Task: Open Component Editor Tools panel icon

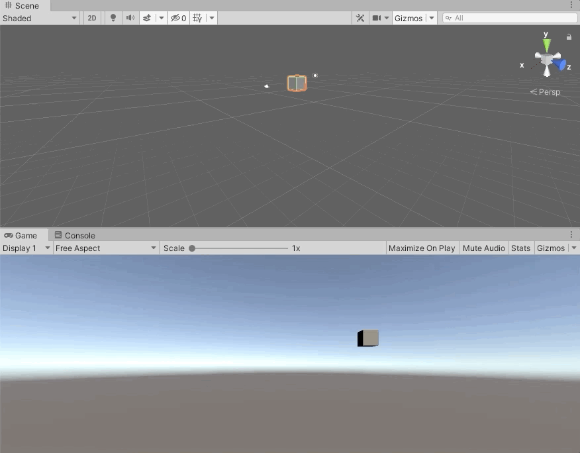Action: 360,18
